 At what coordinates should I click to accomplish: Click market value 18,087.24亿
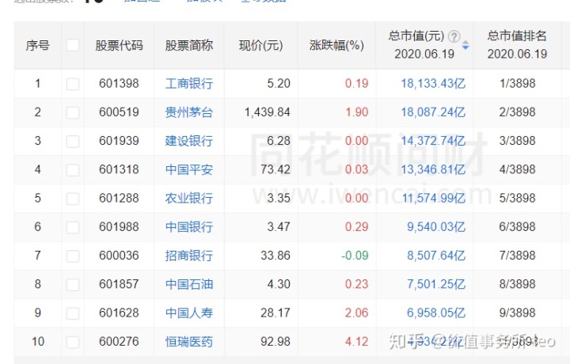[433, 112]
